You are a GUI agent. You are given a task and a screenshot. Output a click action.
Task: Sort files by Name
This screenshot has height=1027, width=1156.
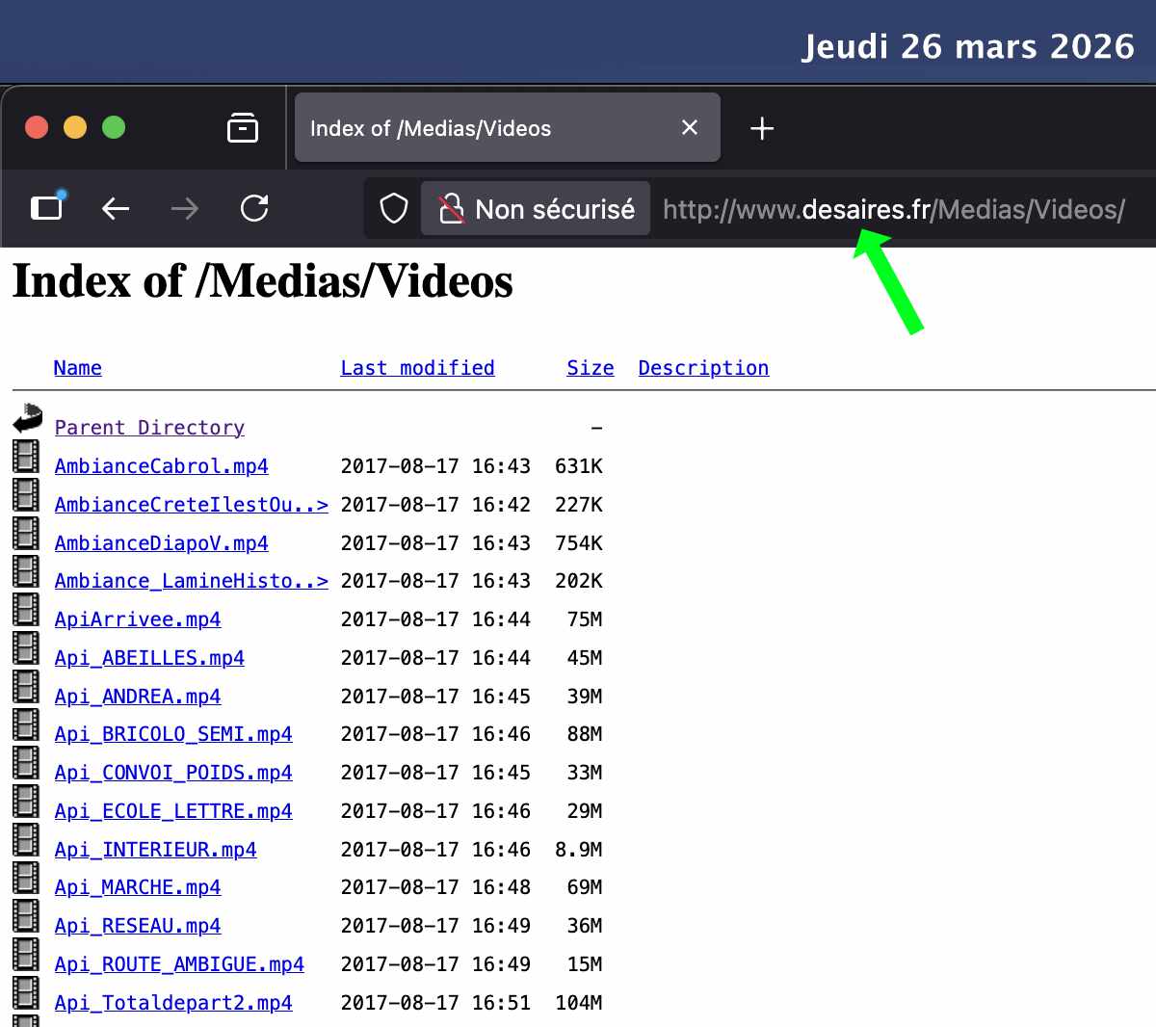[x=77, y=367]
